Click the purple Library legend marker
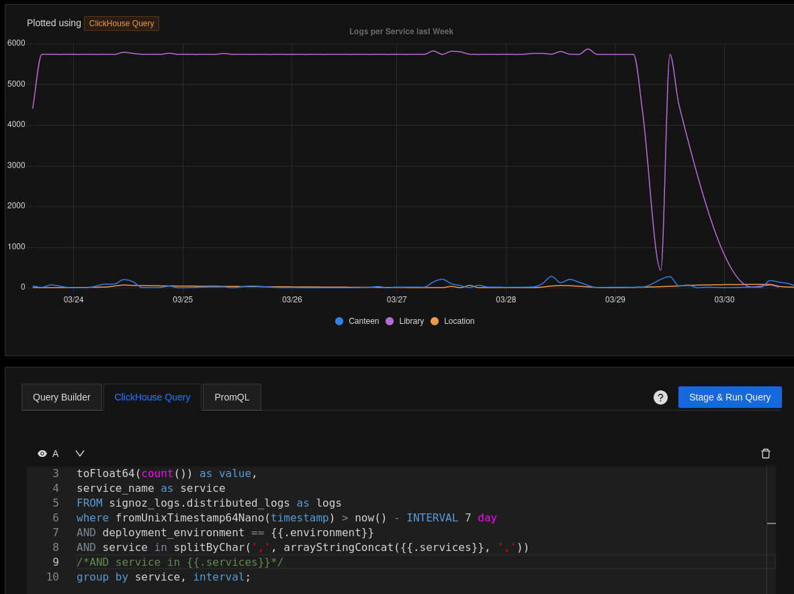This screenshot has height=594, width=794. [390, 321]
